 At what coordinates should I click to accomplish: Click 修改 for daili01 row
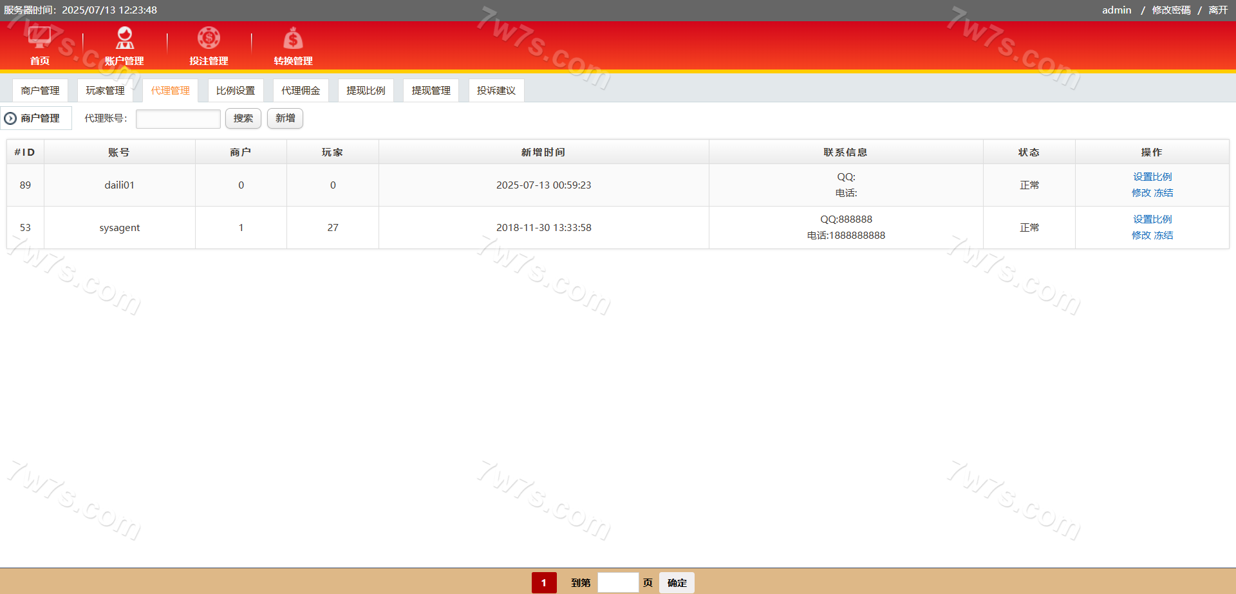(x=1141, y=193)
